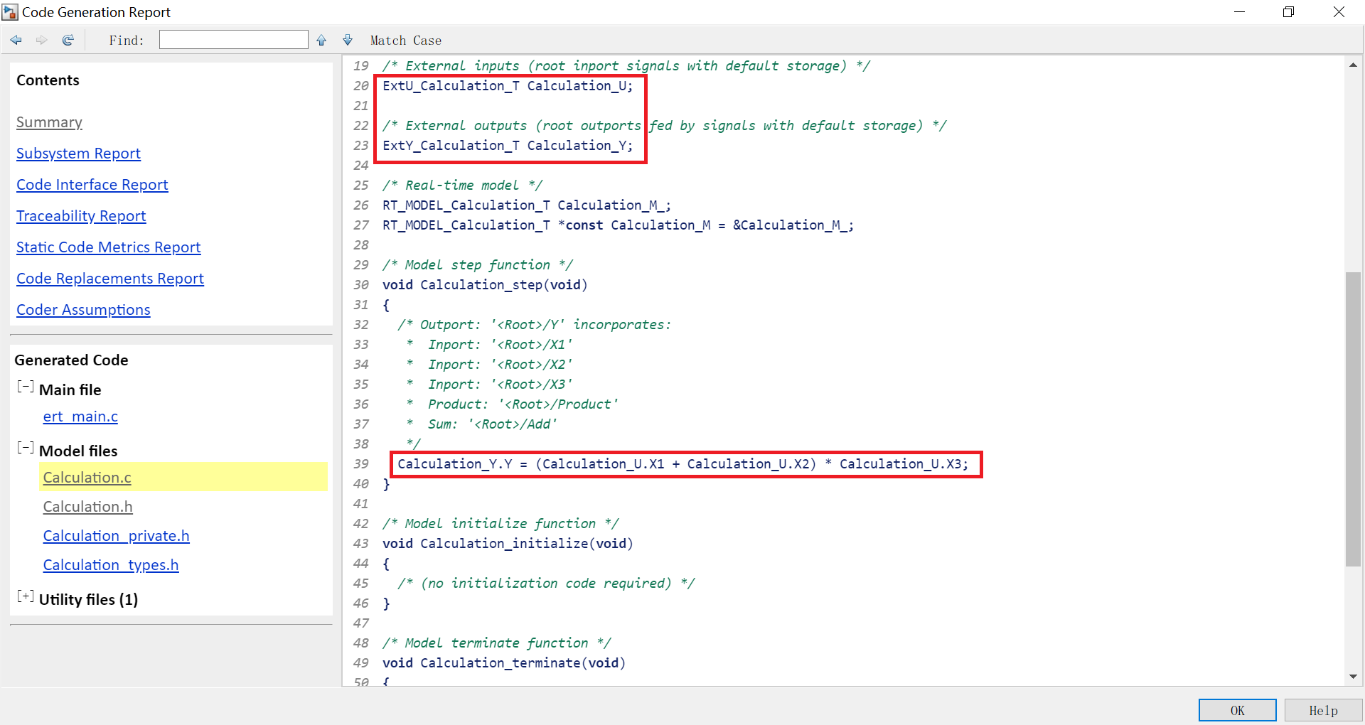The height and width of the screenshot is (725, 1365).
Task: Open the Calculation_types.h file
Action: [111, 565]
